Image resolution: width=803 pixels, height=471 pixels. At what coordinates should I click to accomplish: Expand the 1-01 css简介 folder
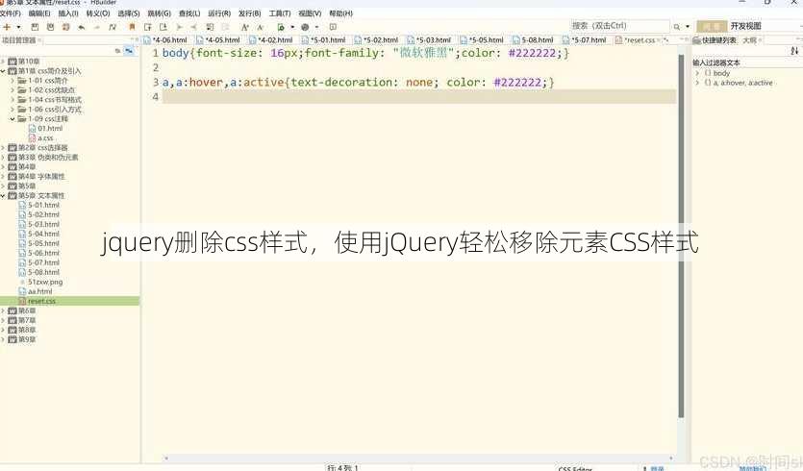(x=13, y=81)
